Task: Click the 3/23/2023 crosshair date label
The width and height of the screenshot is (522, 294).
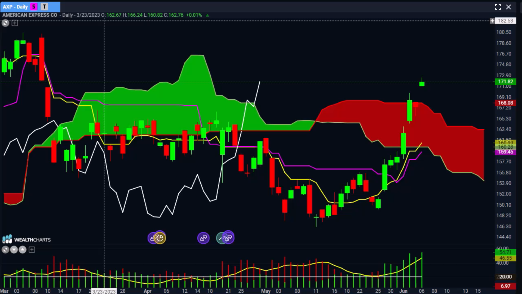Action: click(x=104, y=291)
